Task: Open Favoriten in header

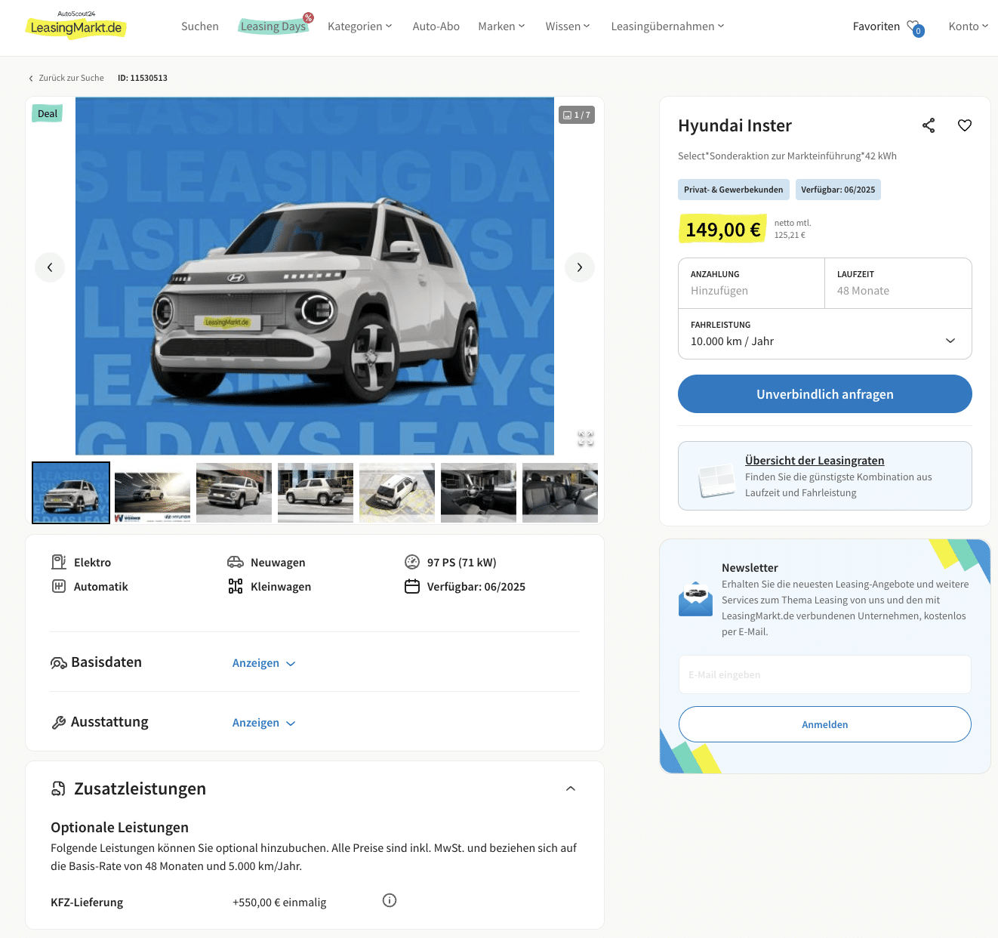Action: pos(876,26)
